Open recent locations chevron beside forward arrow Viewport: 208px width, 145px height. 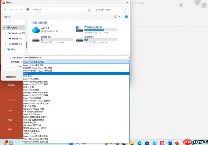point(16,9)
